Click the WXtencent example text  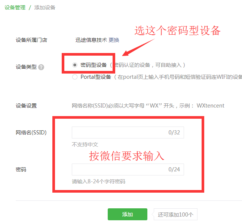[x=210, y=106]
